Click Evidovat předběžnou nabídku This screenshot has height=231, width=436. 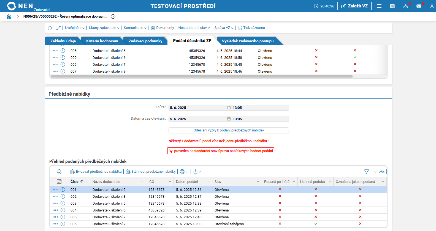point(96,172)
